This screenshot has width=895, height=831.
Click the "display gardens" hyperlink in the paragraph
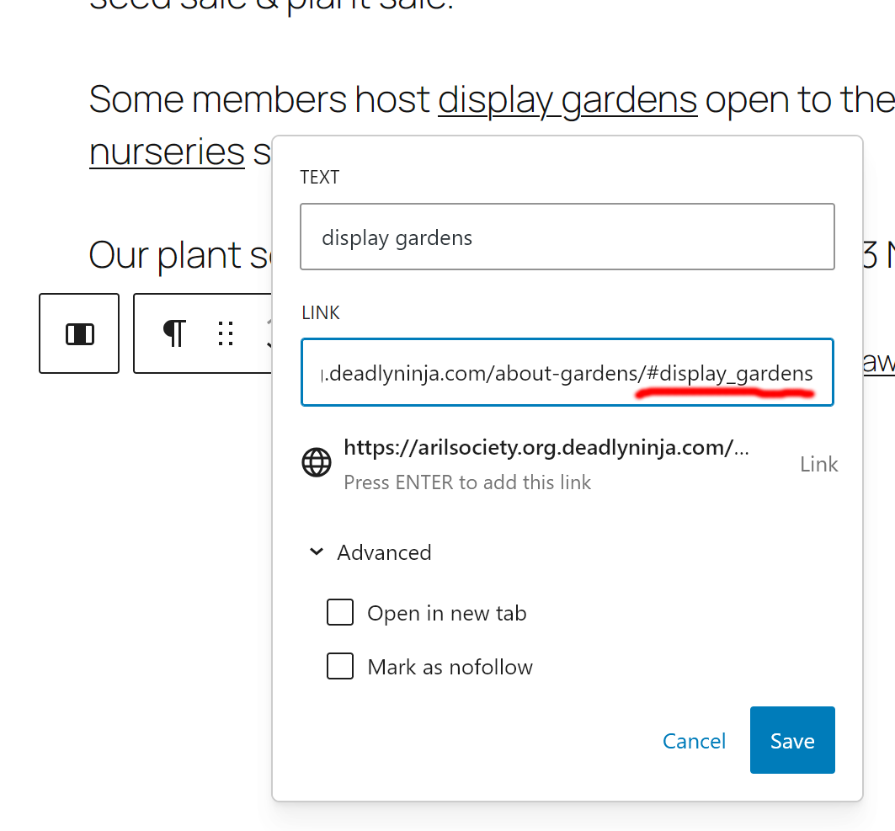point(567,99)
